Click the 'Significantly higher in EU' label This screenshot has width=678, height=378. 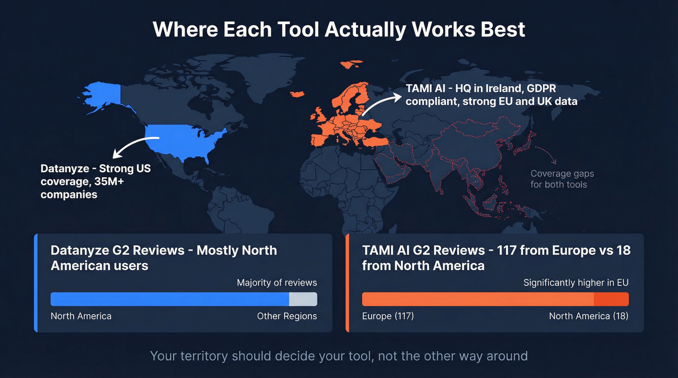click(576, 283)
